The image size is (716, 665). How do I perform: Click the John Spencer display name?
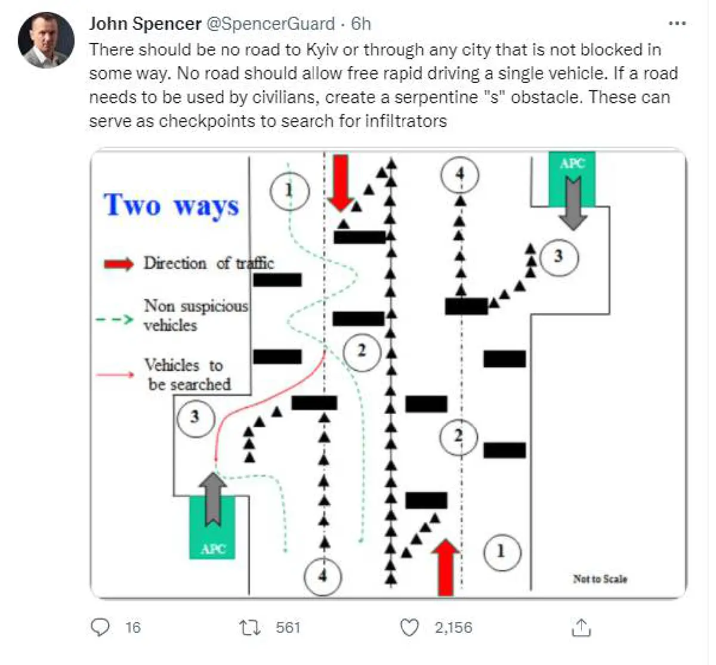click(x=145, y=24)
